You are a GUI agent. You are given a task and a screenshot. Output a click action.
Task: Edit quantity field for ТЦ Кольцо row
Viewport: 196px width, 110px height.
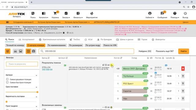[178, 76]
